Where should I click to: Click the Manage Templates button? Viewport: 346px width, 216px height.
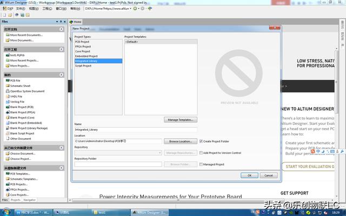(181, 120)
